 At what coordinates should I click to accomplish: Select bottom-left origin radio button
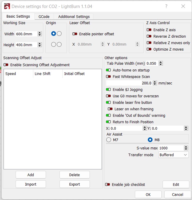point(54,44)
